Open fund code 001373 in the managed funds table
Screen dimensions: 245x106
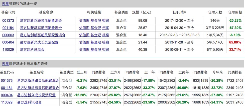(x=8, y=20)
